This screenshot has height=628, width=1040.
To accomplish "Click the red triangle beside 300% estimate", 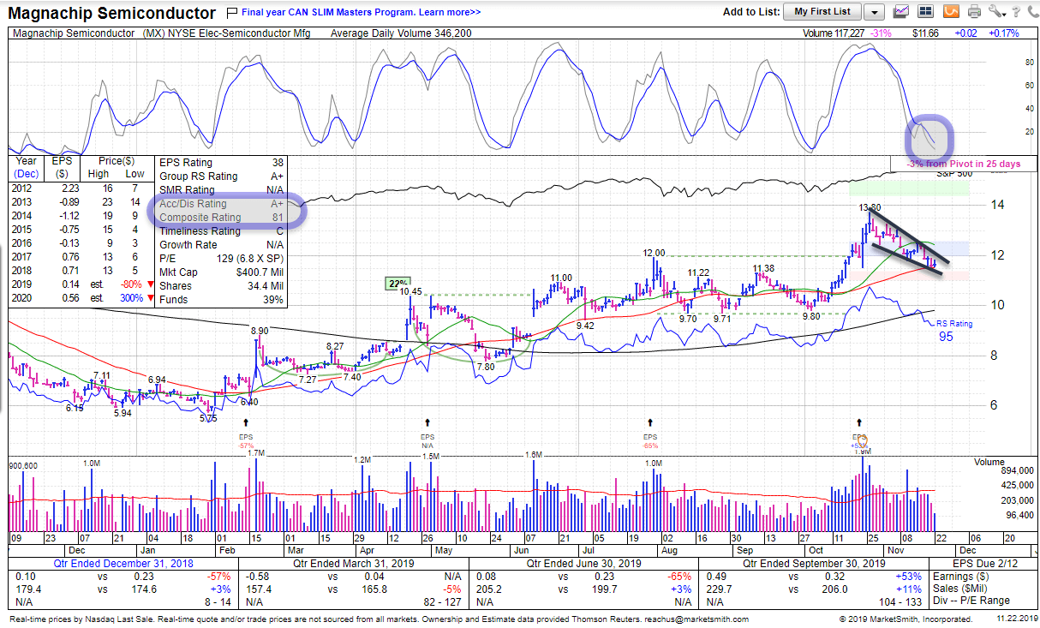I will coord(149,299).
